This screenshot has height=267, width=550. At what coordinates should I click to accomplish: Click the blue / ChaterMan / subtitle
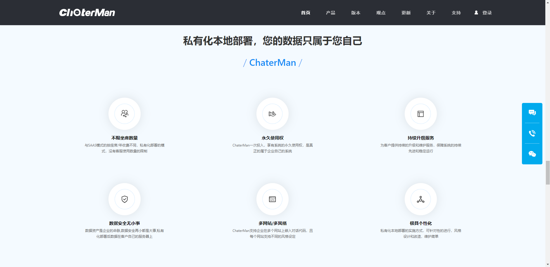pyautogui.click(x=273, y=63)
